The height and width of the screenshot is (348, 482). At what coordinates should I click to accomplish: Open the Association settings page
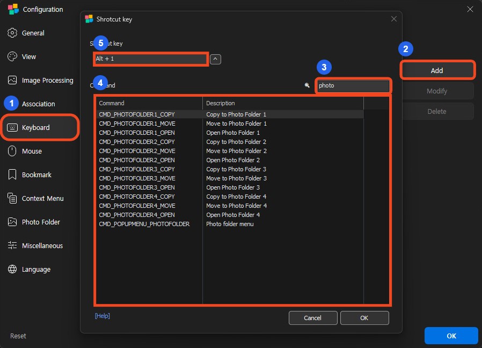point(39,104)
